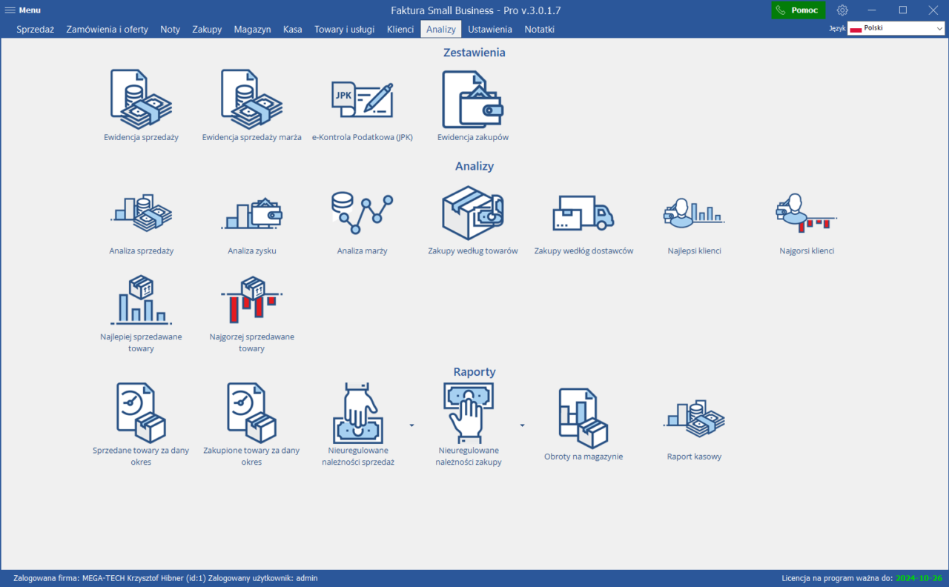Open e-Kontrola Podatkowa (JPK) icon
Image resolution: width=949 pixels, height=587 pixels.
point(362,100)
